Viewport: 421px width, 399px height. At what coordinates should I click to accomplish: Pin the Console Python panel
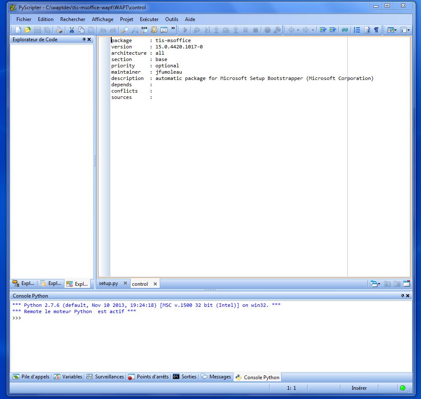(402, 295)
